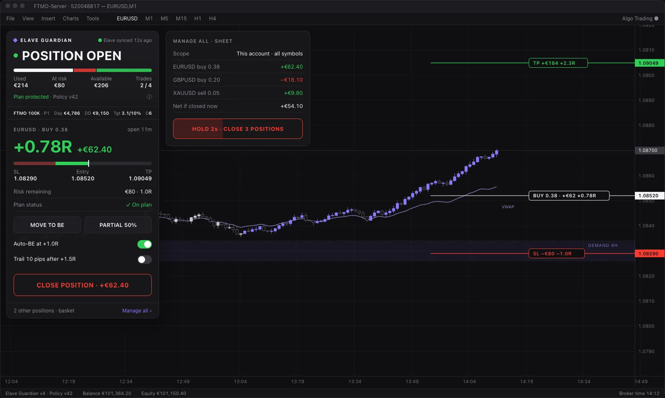665x398 pixels.
Task: Click HOLD 2s CLOSE 3 POSITIONS button
Action: coord(238,129)
